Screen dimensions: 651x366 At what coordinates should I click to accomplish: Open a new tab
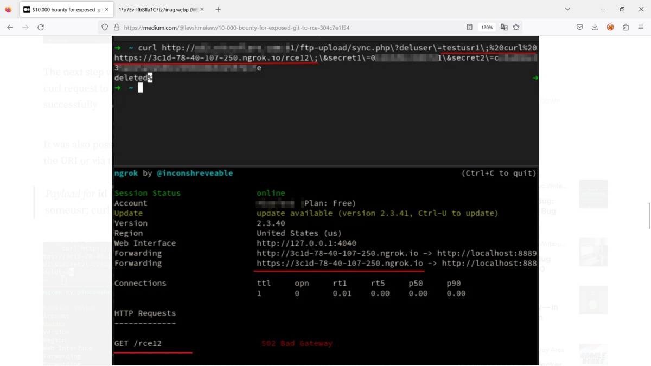pos(218,9)
